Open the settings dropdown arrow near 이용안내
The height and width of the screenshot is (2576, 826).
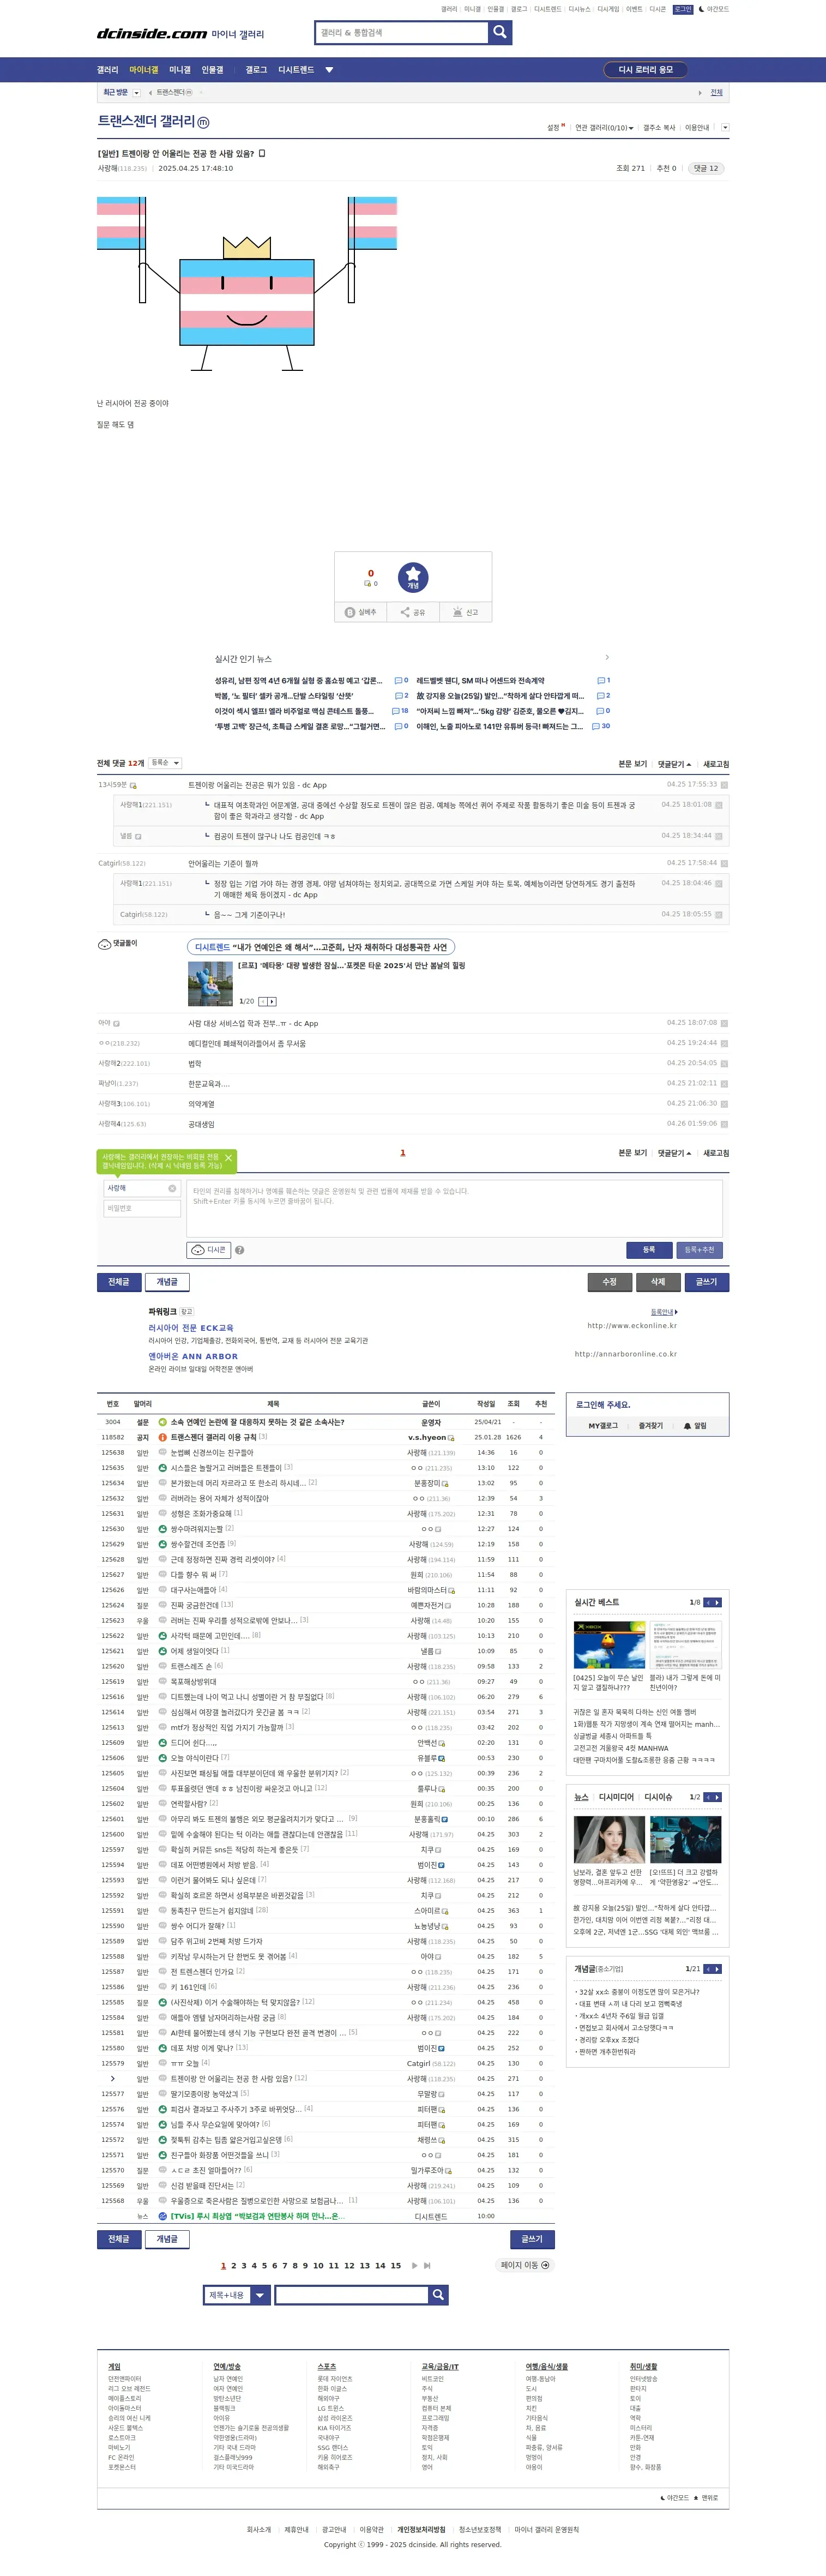pos(725,128)
